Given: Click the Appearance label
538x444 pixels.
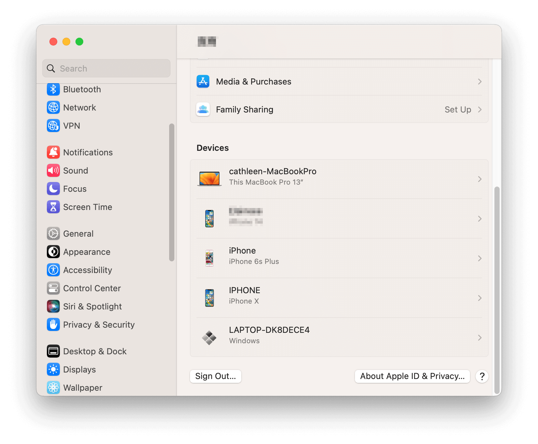Looking at the screenshot, I should click(87, 252).
